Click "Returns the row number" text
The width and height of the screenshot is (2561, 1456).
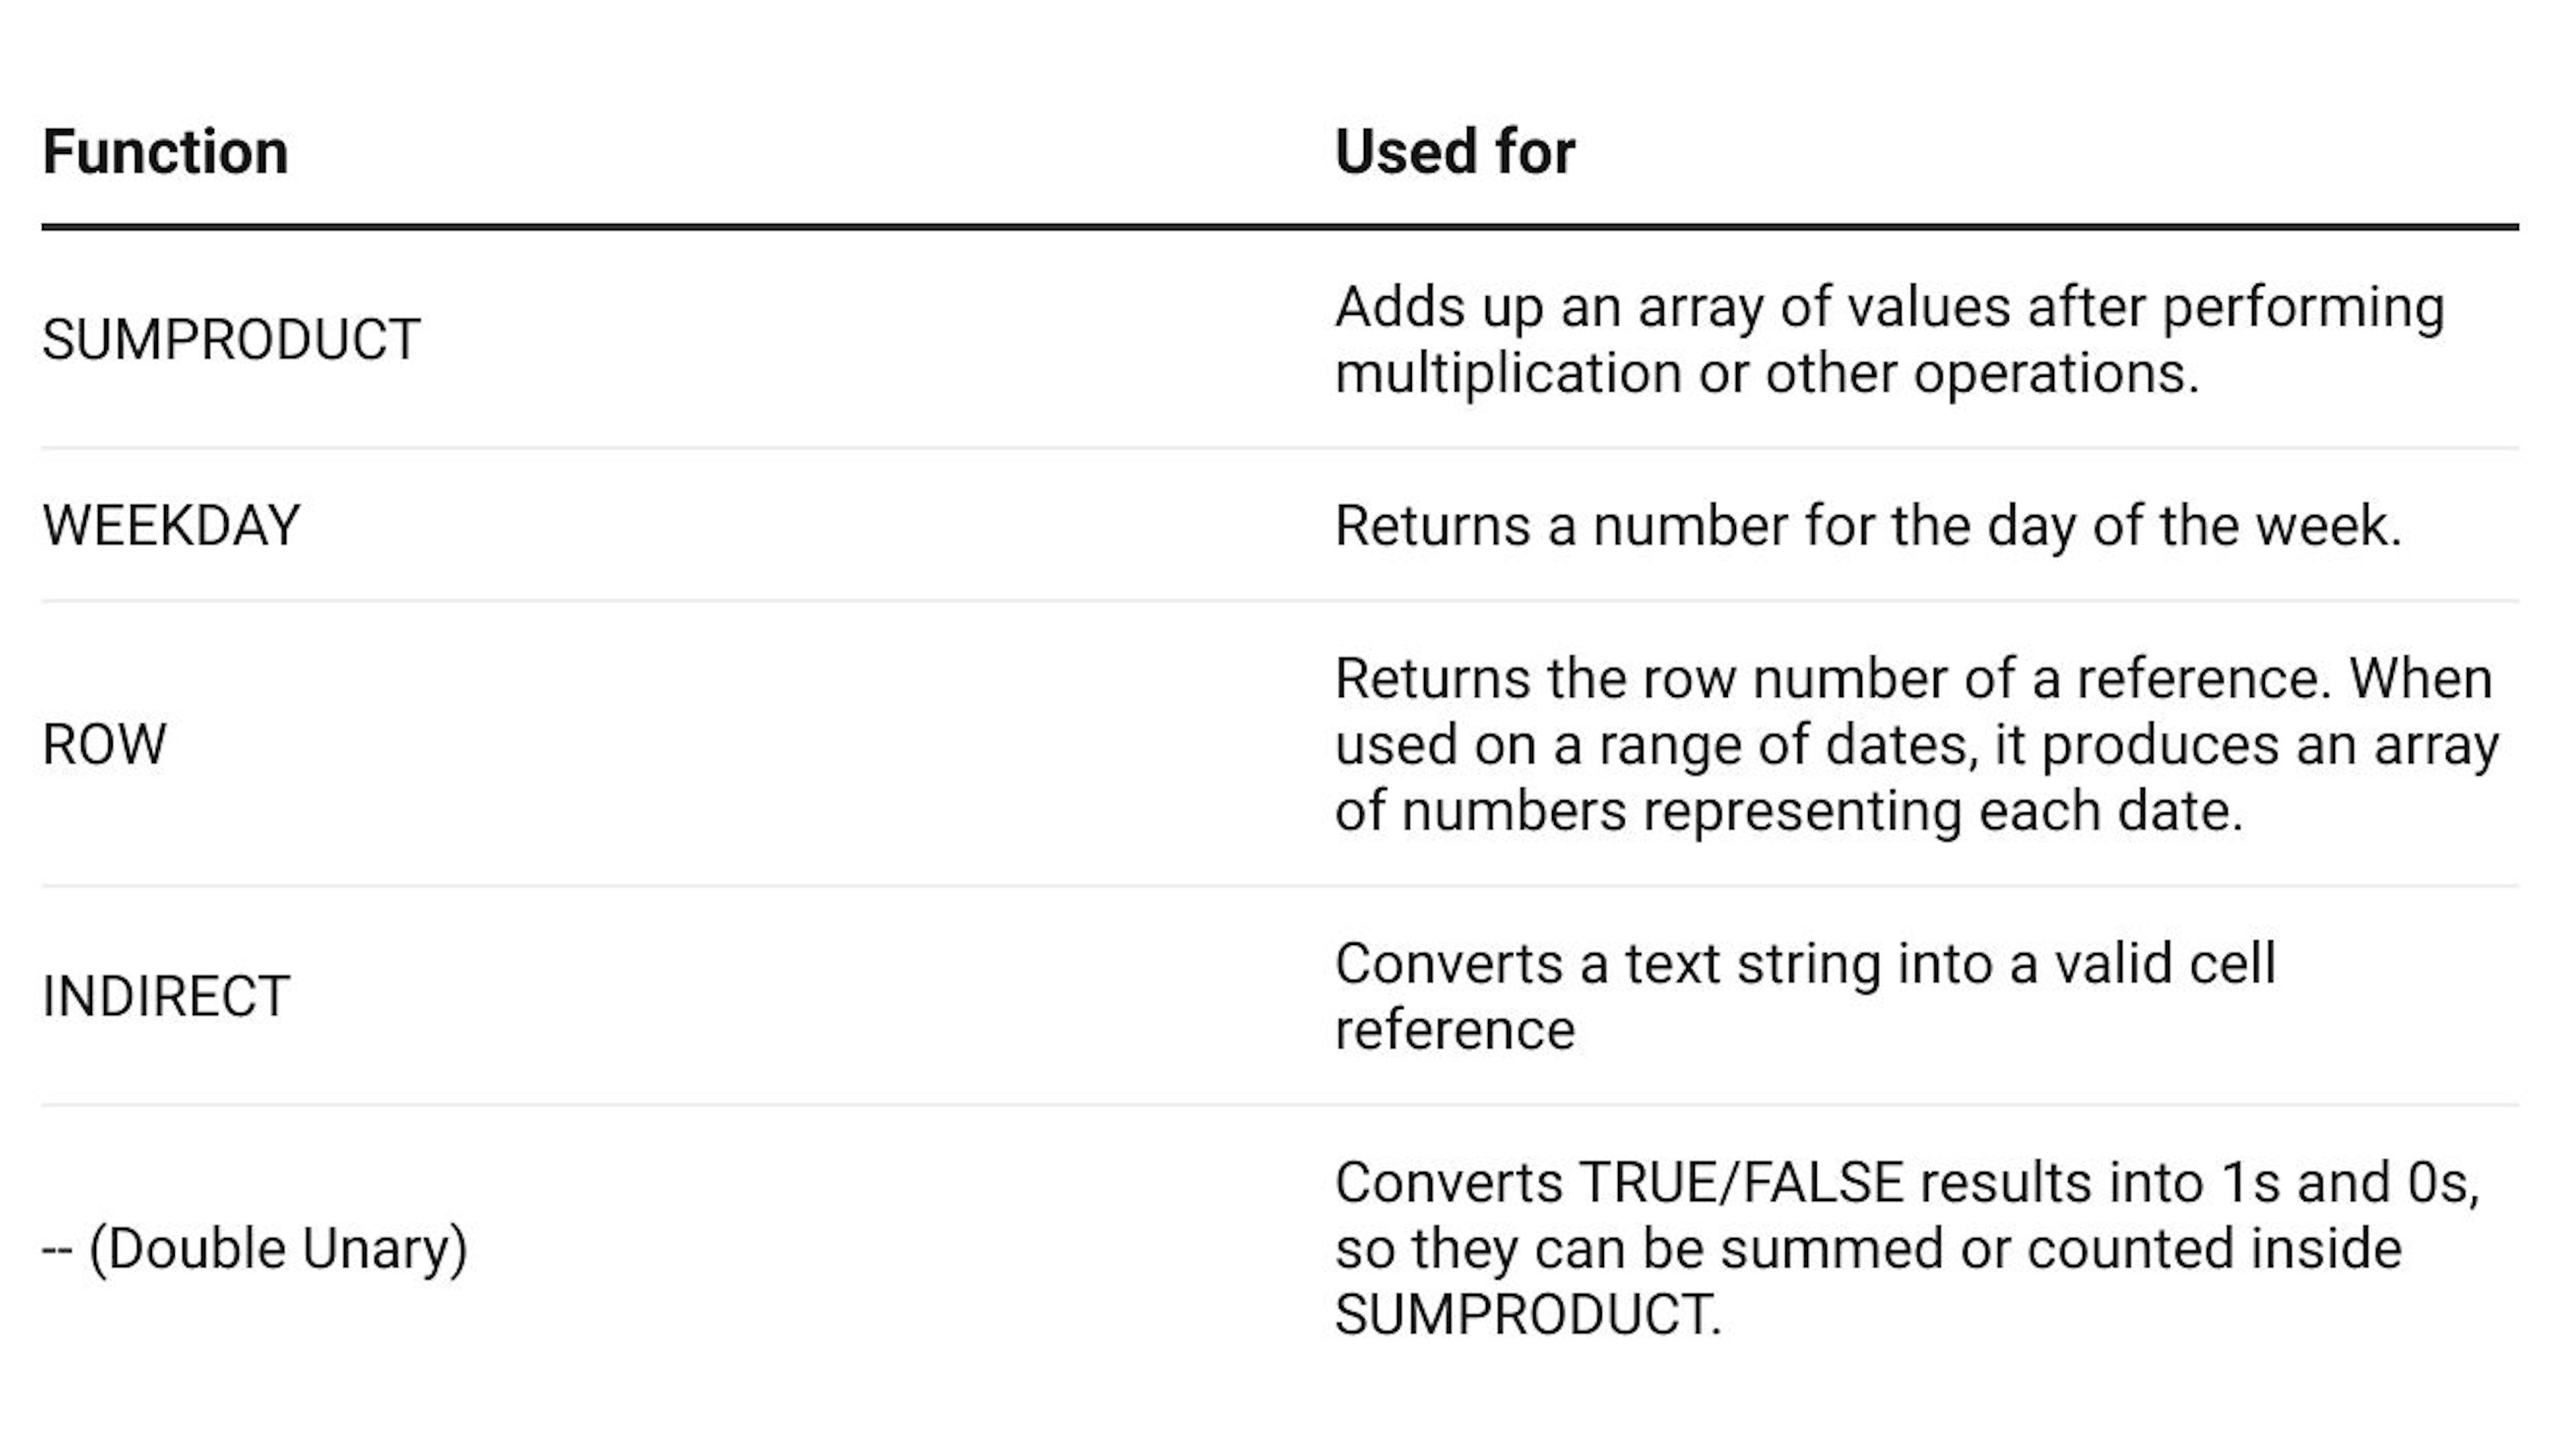tap(1639, 679)
